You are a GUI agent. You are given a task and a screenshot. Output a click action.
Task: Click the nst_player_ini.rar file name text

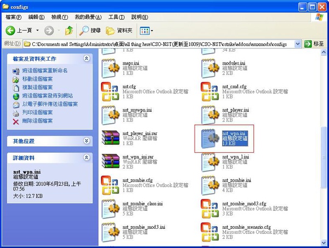140,133
